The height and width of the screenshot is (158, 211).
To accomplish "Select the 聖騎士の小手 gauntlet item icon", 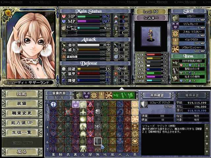I will click(175, 69).
